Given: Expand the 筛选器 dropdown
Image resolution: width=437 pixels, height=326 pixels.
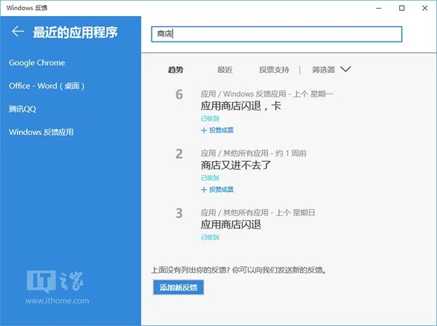Looking at the screenshot, I should (x=331, y=70).
